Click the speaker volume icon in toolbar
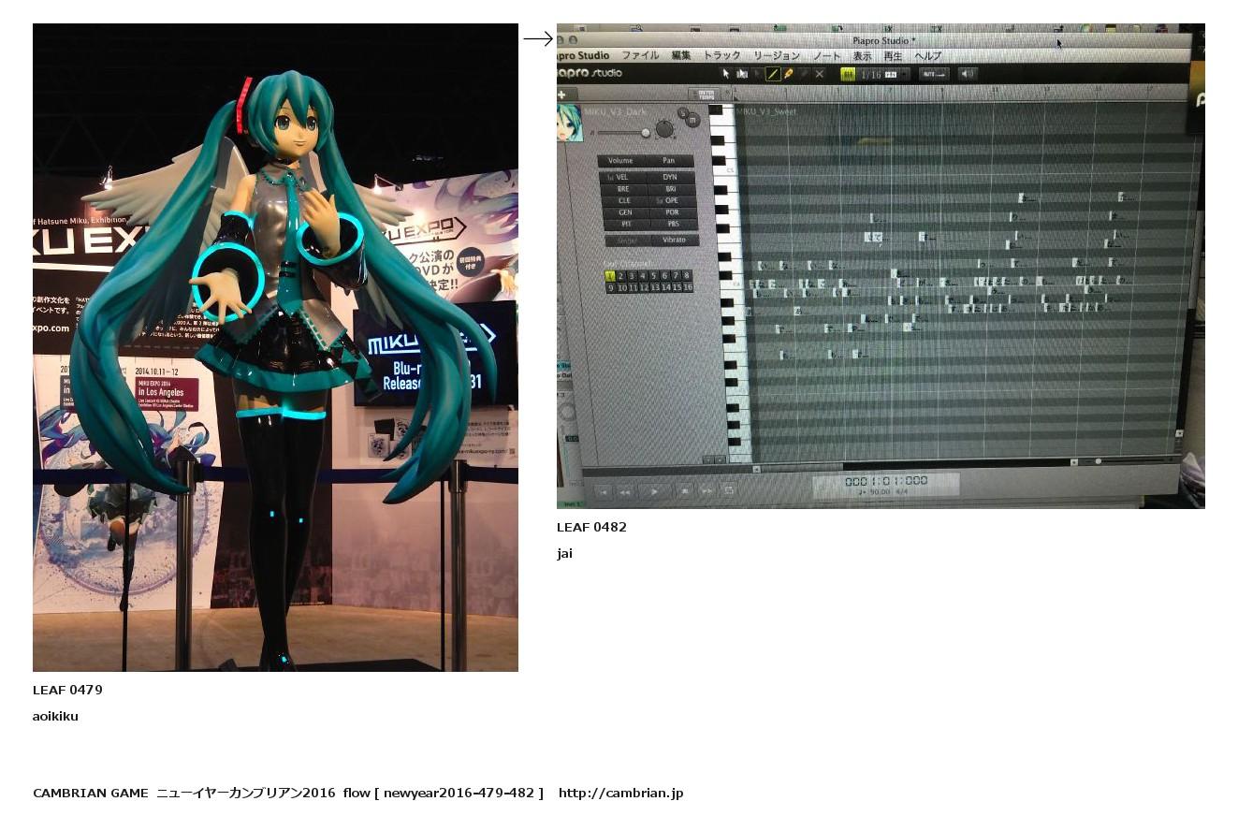Viewport: 1238px width, 816px height. coord(968,74)
